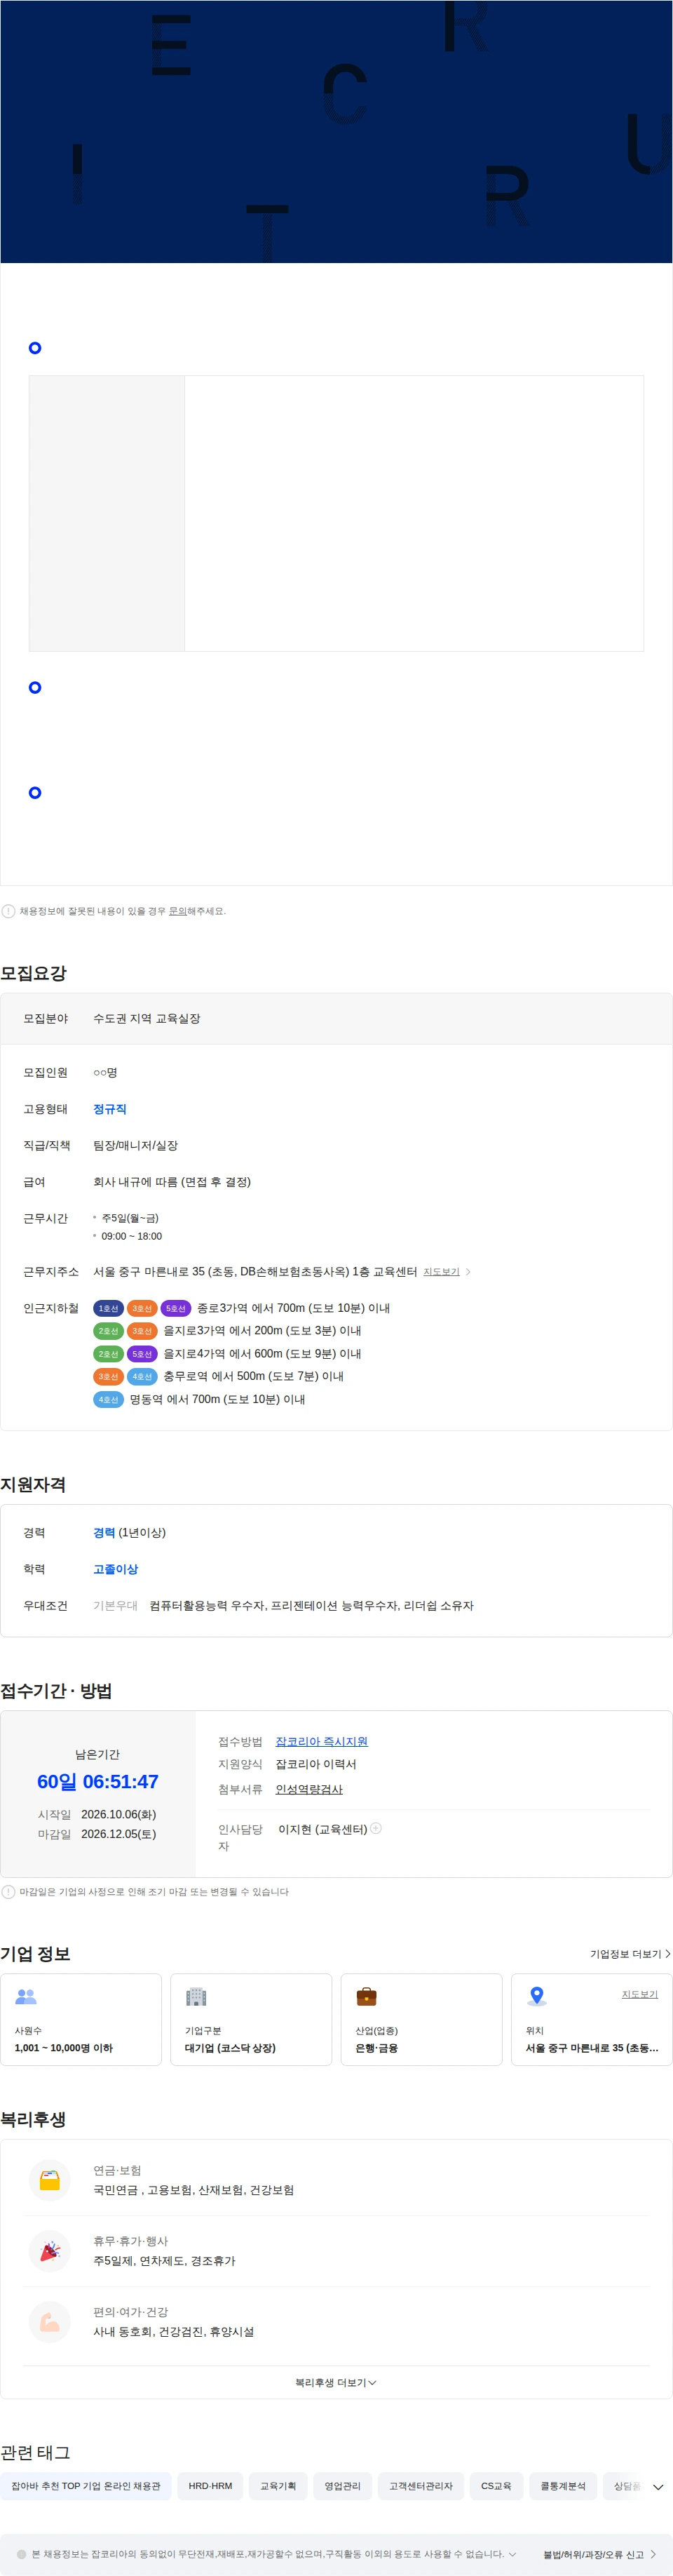Click the 위치 map pin icon
The image size is (673, 2576).
(537, 1997)
